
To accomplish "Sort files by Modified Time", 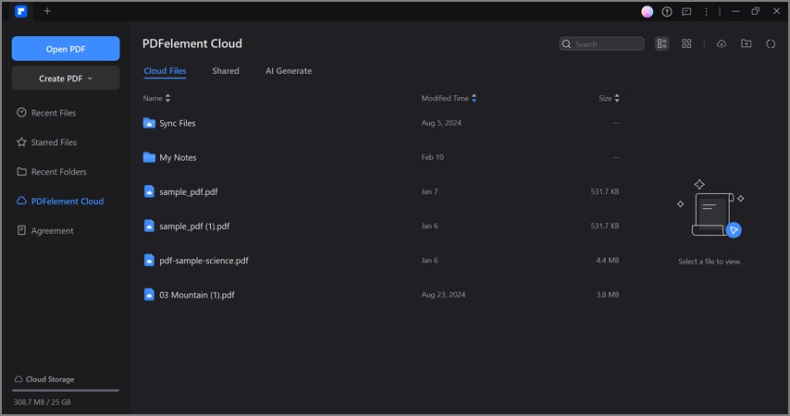I will coord(449,98).
